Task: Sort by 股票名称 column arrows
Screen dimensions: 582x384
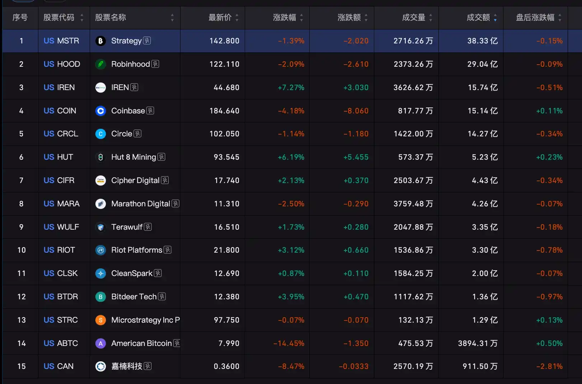Action: pos(172,18)
